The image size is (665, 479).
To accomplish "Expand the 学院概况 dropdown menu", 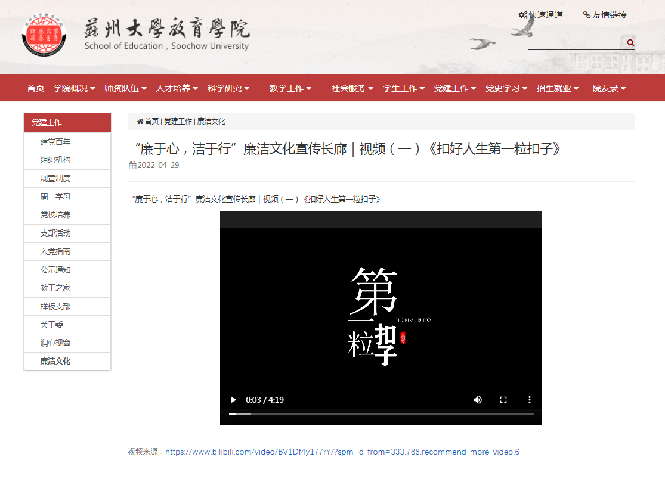I will pos(74,88).
